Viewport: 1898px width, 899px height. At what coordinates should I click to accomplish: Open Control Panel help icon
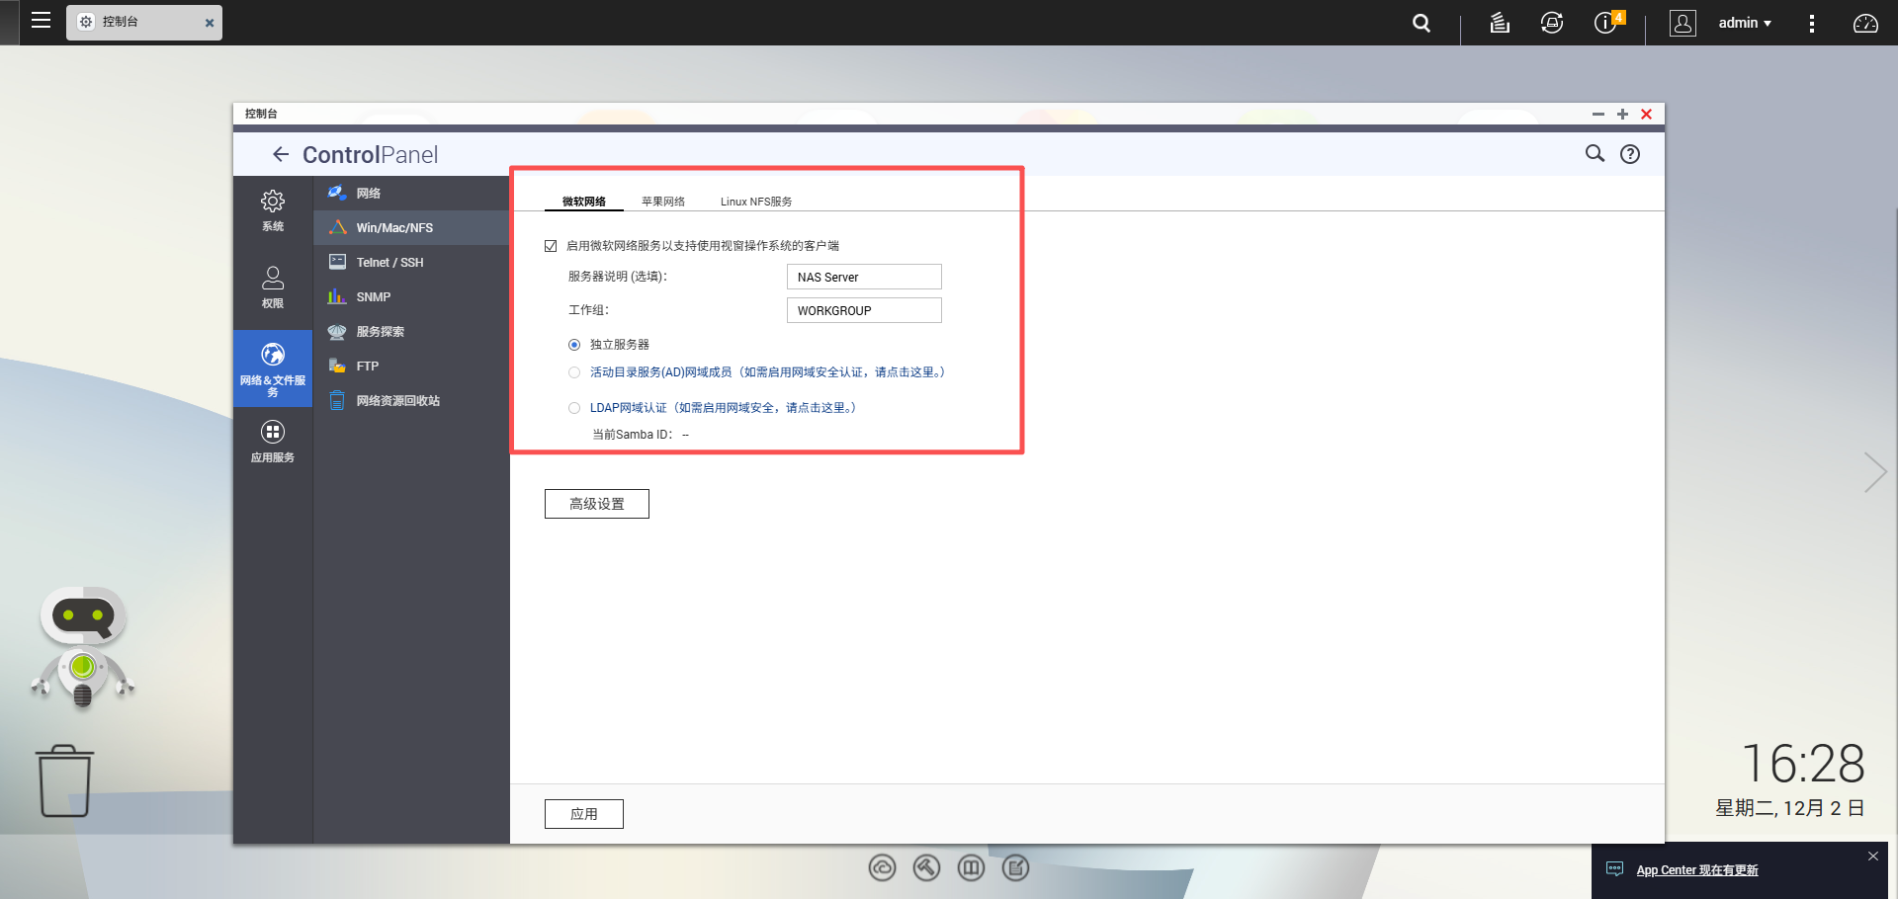(x=1629, y=154)
